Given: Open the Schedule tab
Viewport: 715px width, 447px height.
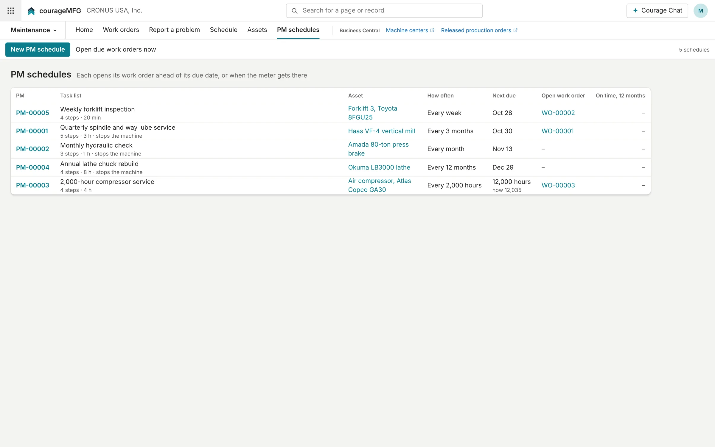Looking at the screenshot, I should pos(223,30).
